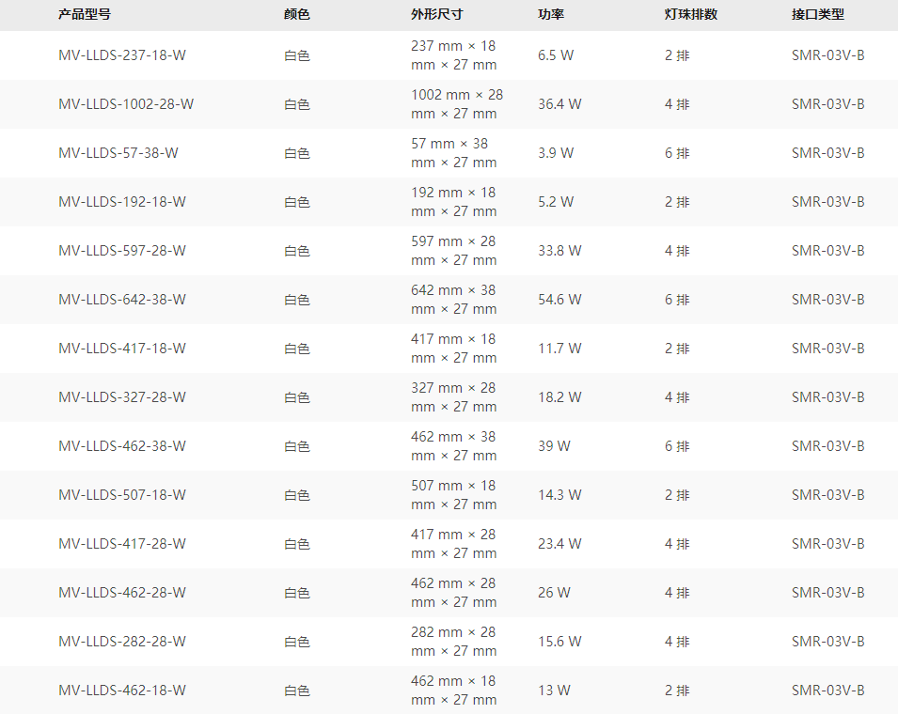Click the 灯珠排数 column header
The width and height of the screenshot is (898, 714).
[691, 15]
